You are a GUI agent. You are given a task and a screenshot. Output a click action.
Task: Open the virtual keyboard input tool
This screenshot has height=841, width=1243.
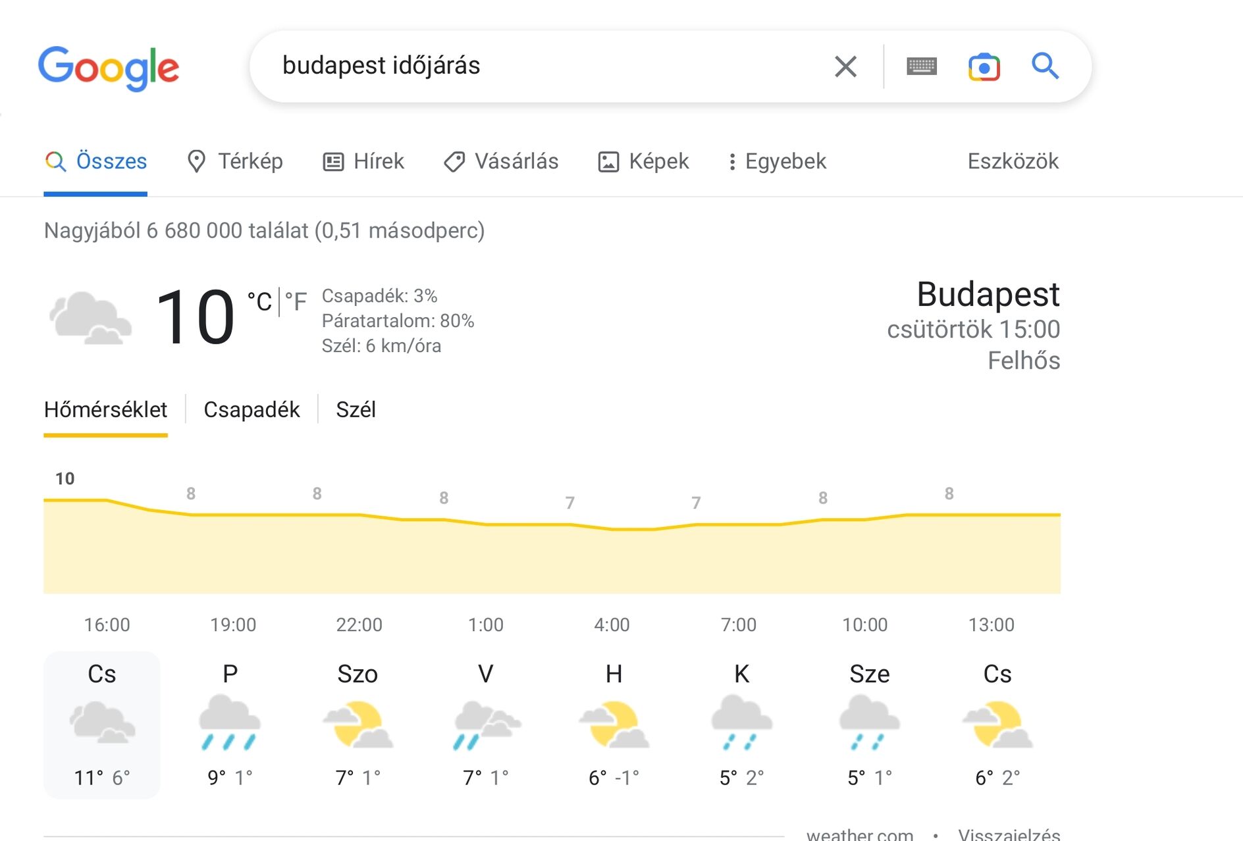(921, 66)
